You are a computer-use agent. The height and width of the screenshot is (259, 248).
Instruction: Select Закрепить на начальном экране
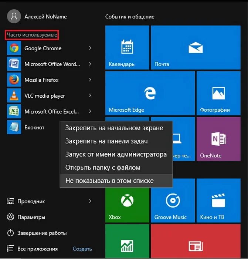coord(116,128)
